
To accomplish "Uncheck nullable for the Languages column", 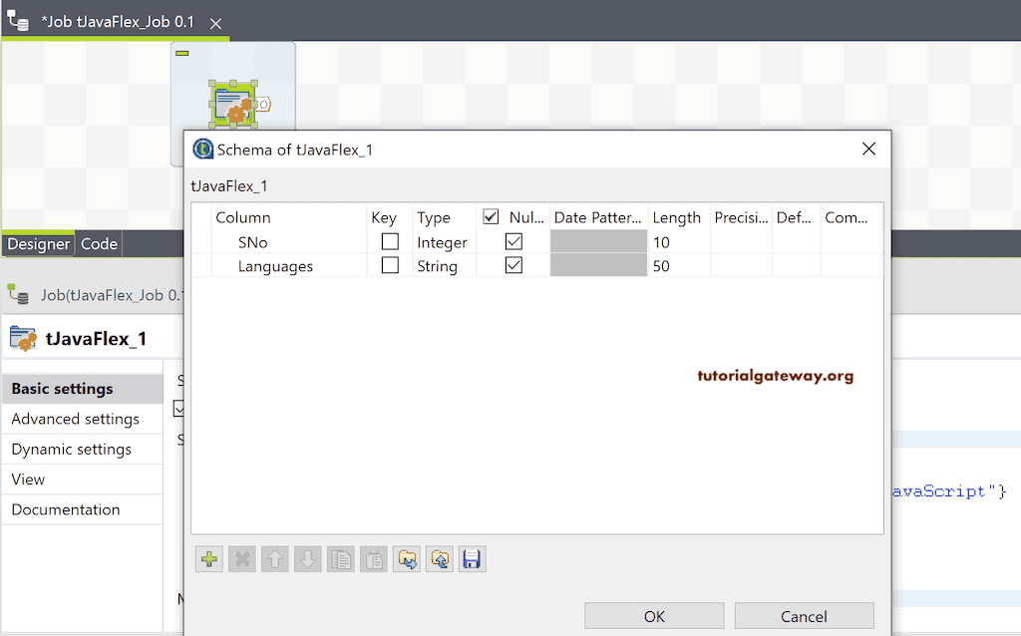I will [514, 265].
